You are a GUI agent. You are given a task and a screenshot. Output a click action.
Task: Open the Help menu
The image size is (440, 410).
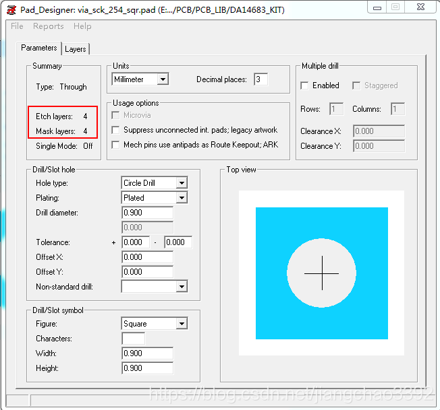point(82,26)
